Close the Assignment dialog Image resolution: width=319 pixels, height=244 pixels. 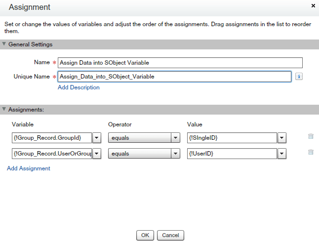pos(313,5)
